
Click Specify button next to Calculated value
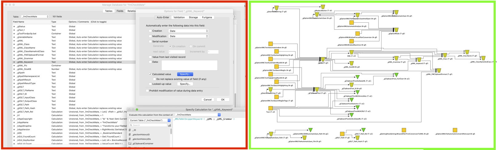coord(185,74)
